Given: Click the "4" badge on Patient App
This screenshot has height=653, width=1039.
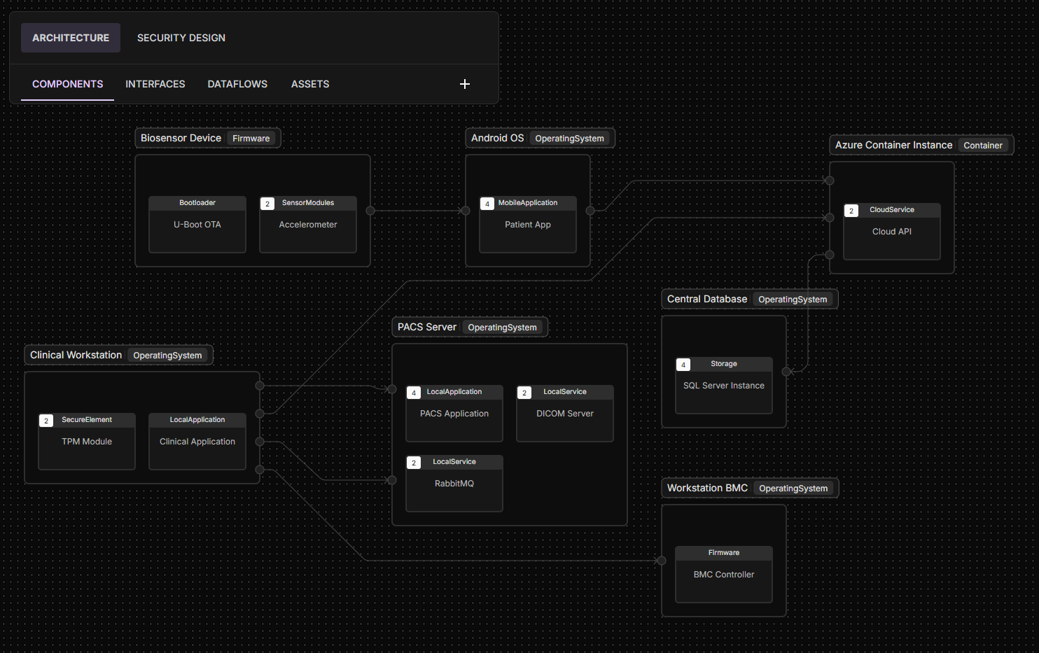Looking at the screenshot, I should click(x=487, y=203).
